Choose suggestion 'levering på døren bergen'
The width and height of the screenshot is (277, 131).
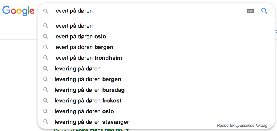coord(88,79)
